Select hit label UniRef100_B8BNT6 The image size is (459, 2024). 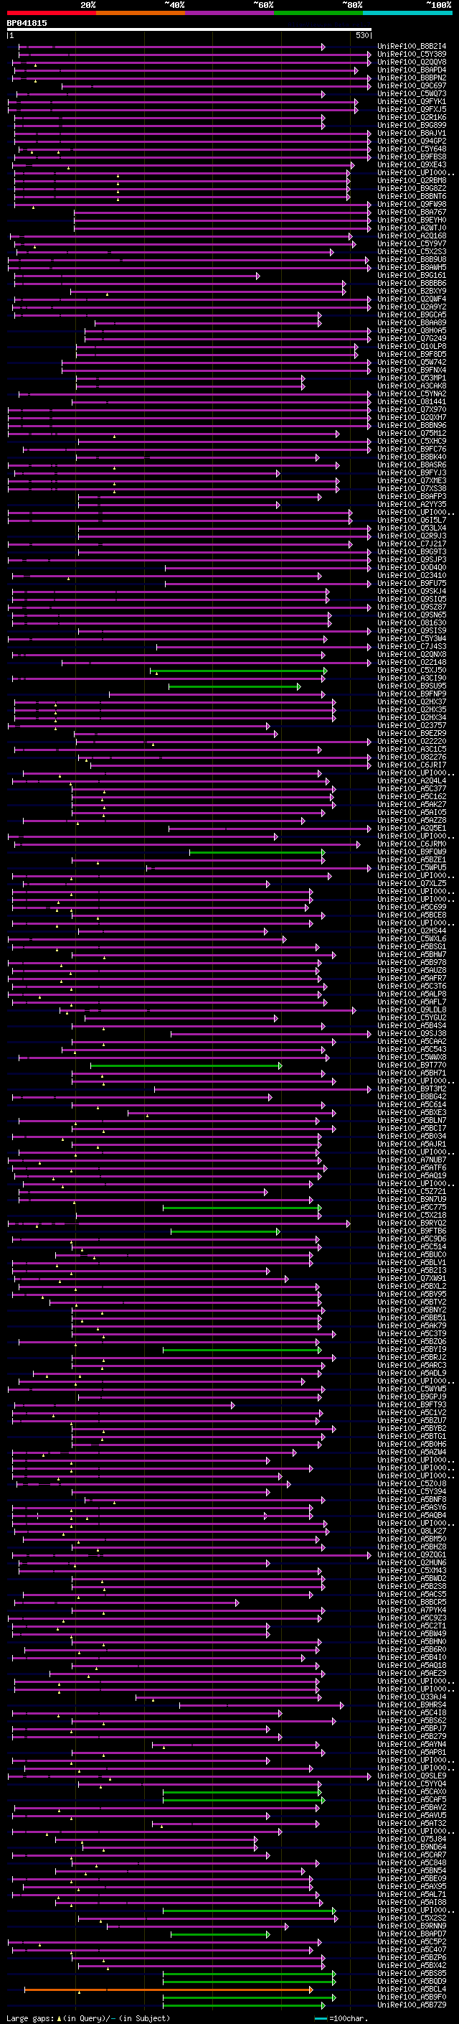(x=412, y=197)
